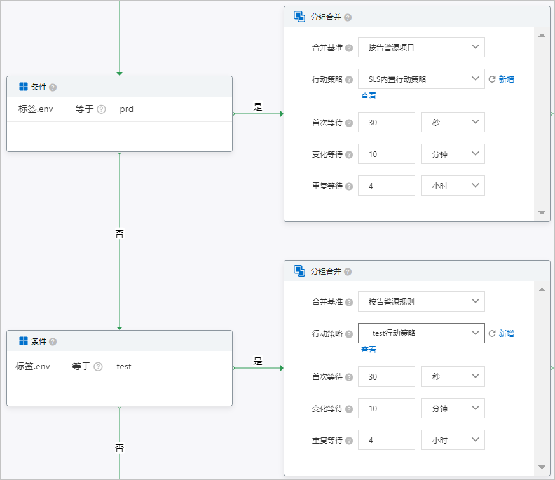Click help icon after 等于 in prd condition

pos(101,109)
